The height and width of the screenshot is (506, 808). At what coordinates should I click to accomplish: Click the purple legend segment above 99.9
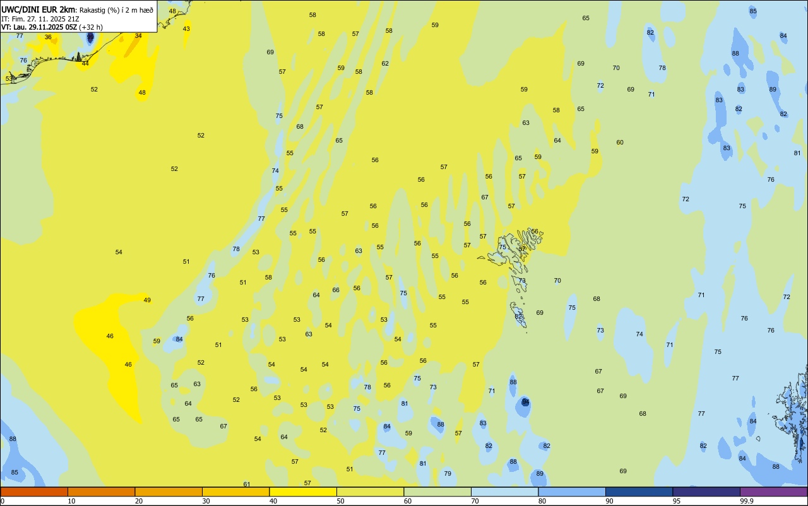[773, 491]
